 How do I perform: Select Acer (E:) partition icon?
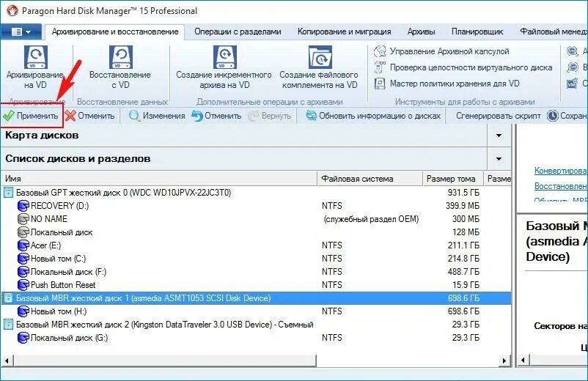pyautogui.click(x=23, y=245)
